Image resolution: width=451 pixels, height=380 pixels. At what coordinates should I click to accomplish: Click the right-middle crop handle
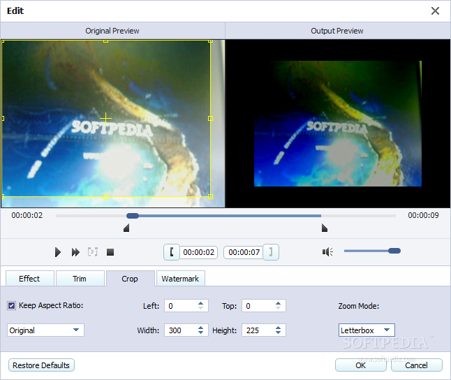pyautogui.click(x=210, y=118)
